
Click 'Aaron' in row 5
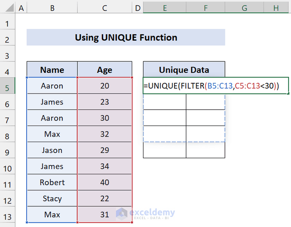click(52, 86)
